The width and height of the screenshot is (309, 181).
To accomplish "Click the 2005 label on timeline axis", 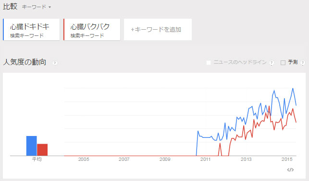I will (84, 159).
